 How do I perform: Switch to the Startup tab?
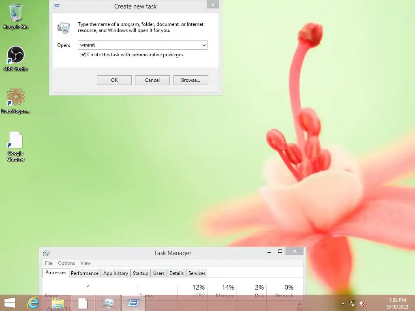[x=141, y=273]
